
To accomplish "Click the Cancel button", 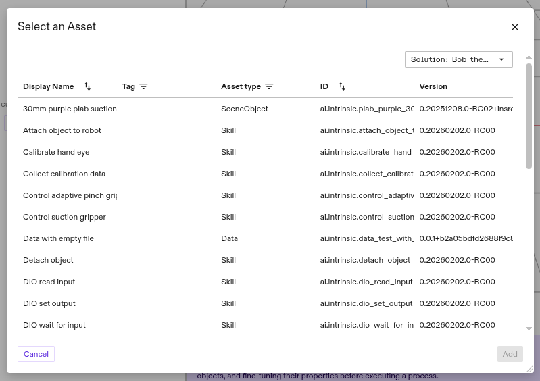I will 36,354.
